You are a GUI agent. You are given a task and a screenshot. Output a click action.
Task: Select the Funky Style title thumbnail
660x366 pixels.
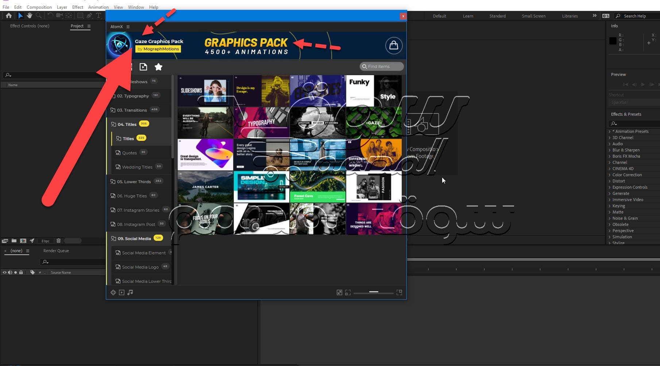pyautogui.click(x=374, y=91)
